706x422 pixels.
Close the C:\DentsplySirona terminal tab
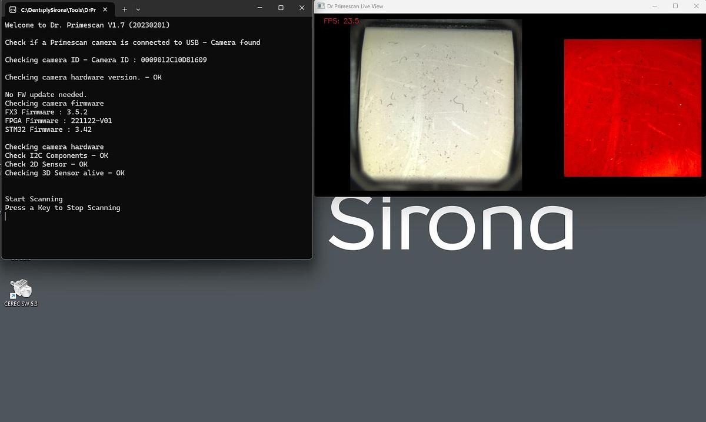click(108, 9)
